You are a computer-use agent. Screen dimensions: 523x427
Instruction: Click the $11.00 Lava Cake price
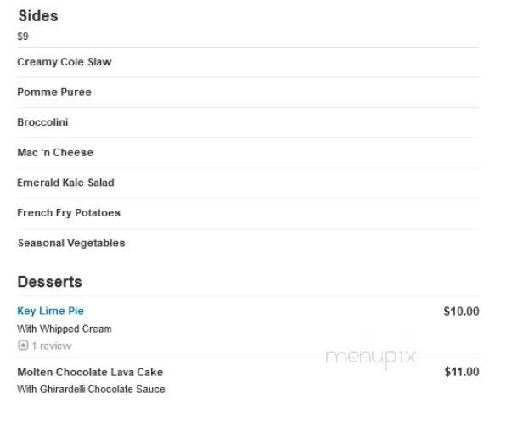(x=462, y=372)
